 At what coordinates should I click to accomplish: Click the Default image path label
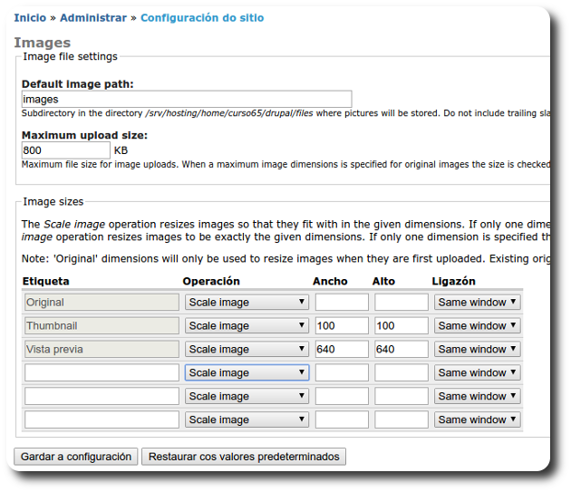(78, 84)
